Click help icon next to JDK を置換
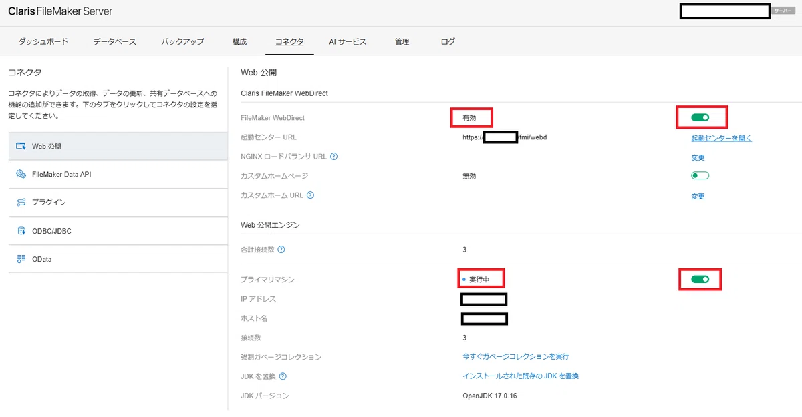Viewport: 802px width, 417px height. click(x=283, y=376)
